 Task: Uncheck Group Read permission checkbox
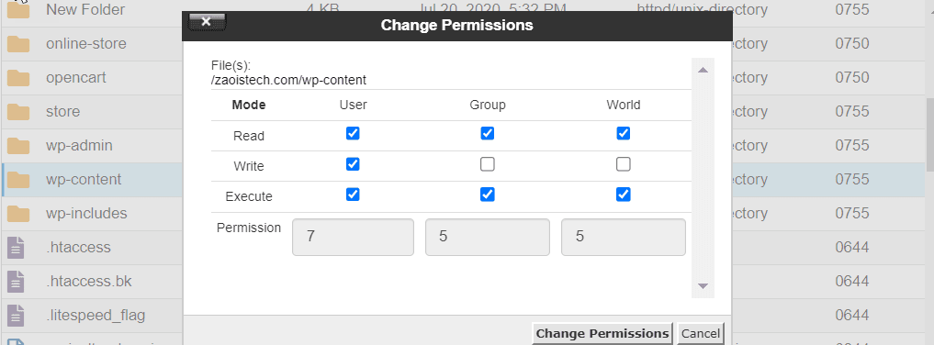click(x=488, y=133)
